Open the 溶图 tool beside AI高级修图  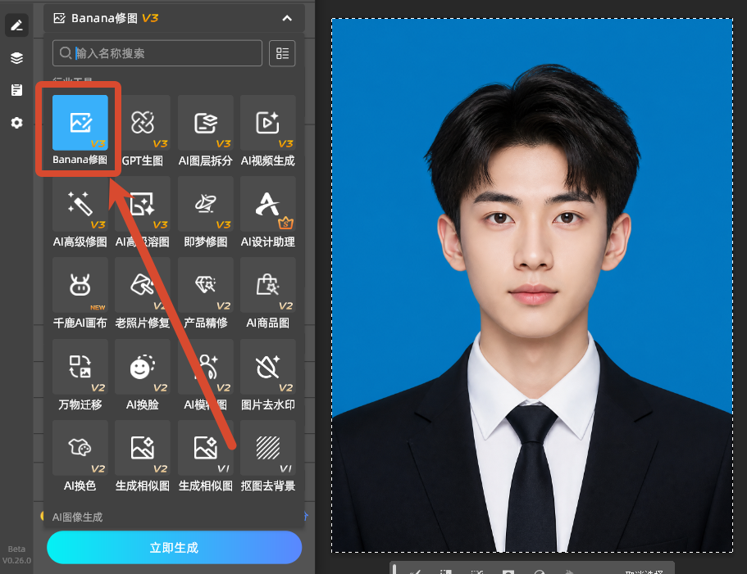[143, 204]
